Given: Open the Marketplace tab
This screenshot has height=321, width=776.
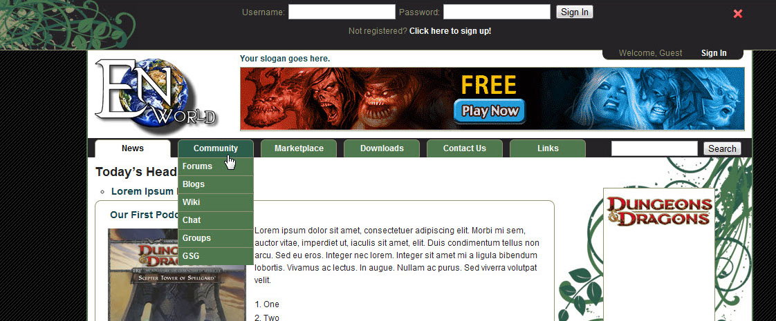Looking at the screenshot, I should pos(299,148).
